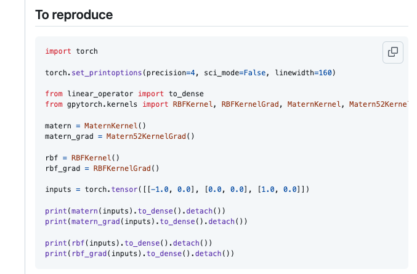Click the "sci_mode=False" argument

[x=237, y=73]
